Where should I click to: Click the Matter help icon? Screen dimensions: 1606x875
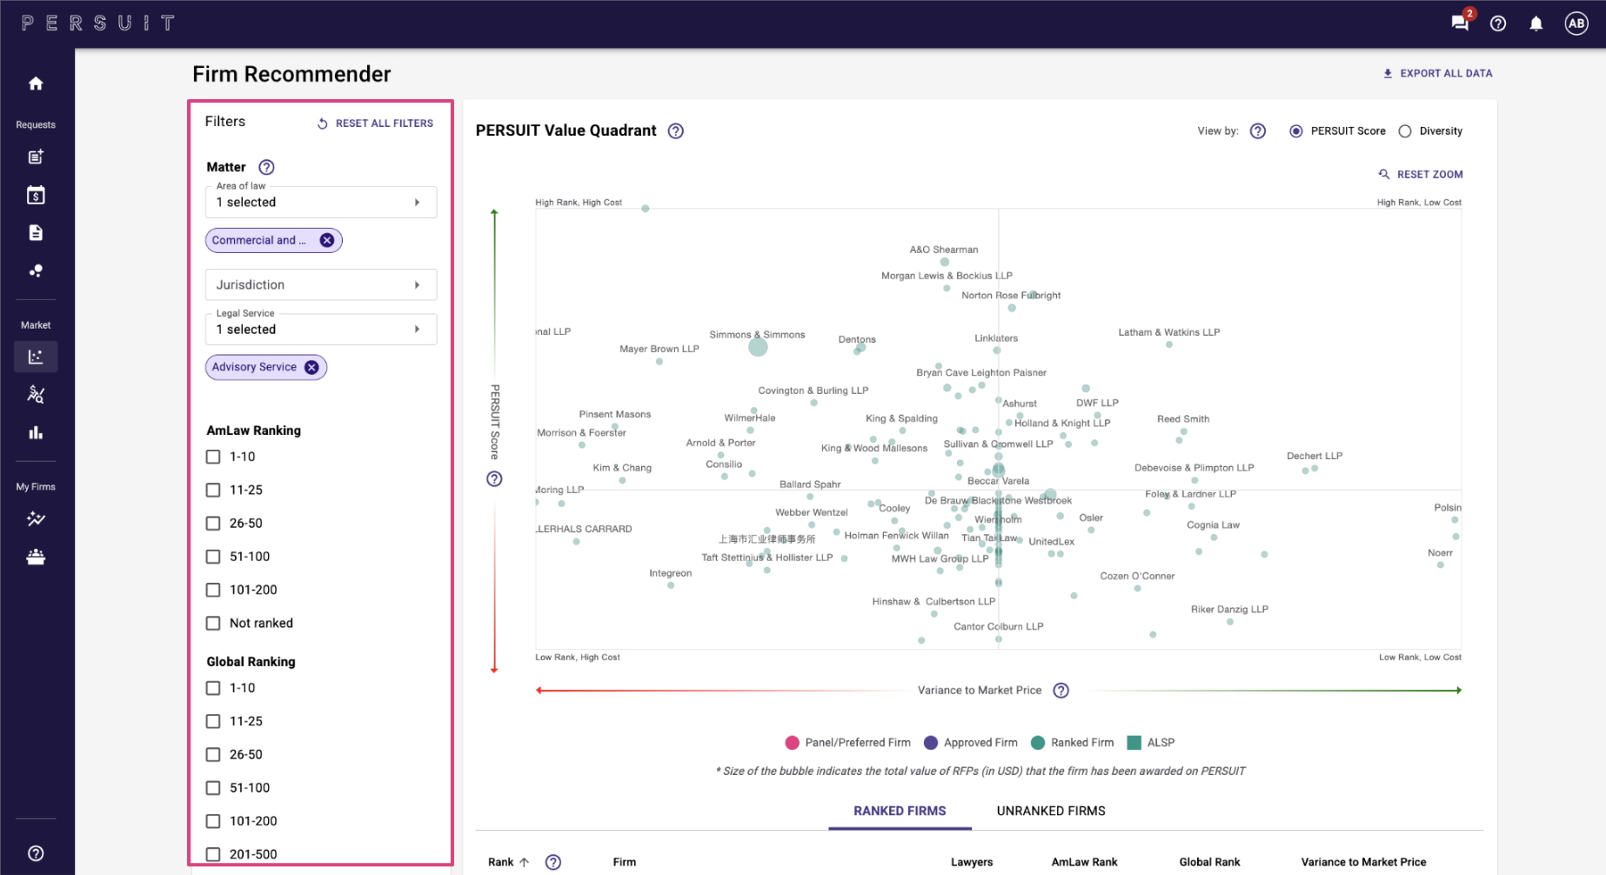(x=267, y=167)
